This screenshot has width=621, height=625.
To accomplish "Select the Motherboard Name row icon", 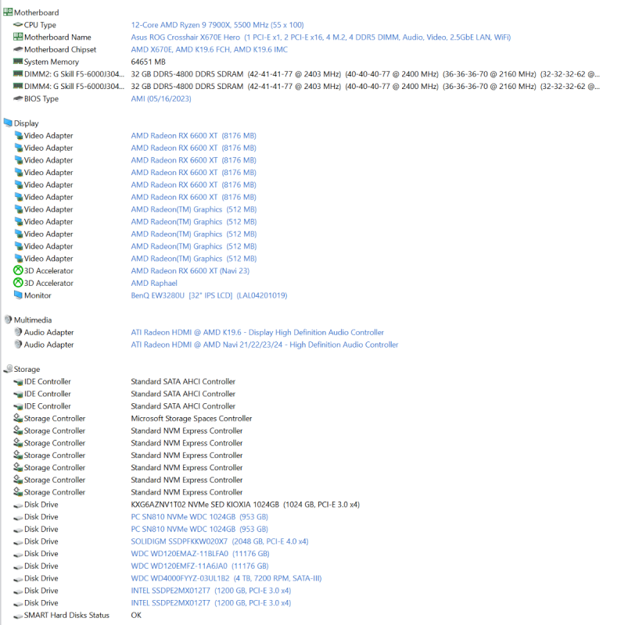I will click(18, 37).
